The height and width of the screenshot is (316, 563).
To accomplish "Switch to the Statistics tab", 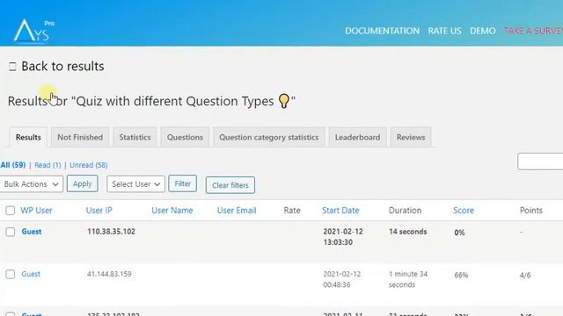I will tap(135, 137).
